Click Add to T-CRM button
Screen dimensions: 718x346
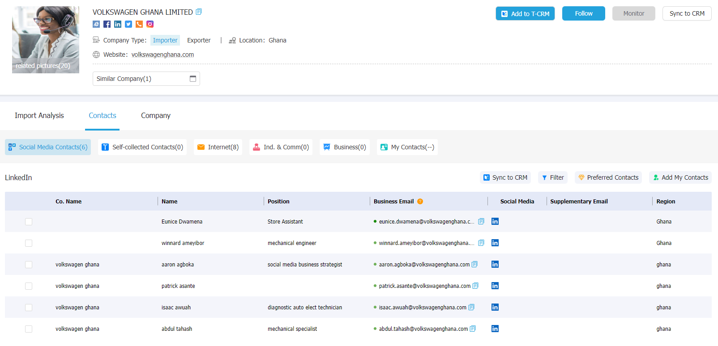[x=525, y=13]
